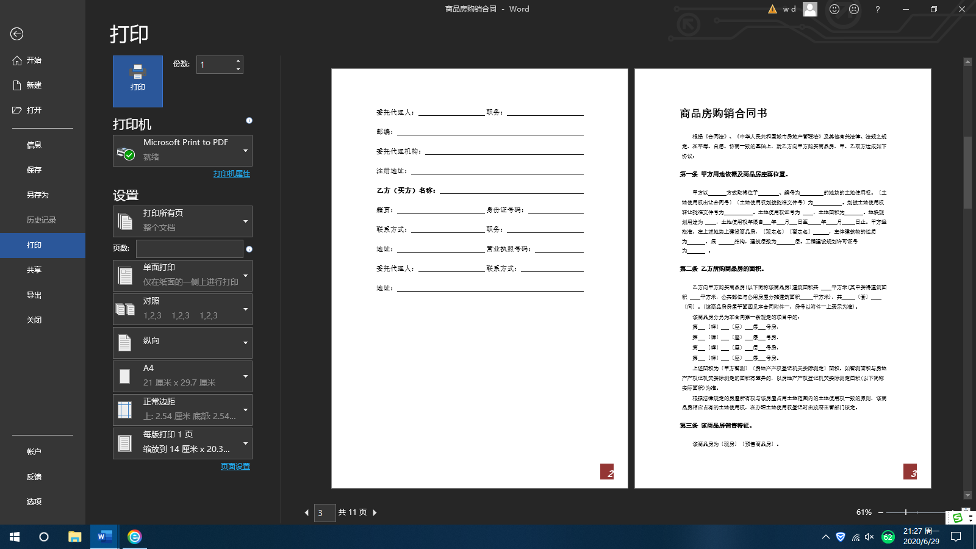The height and width of the screenshot is (549, 976).
Task: Click the blue Print button
Action: pos(138,81)
